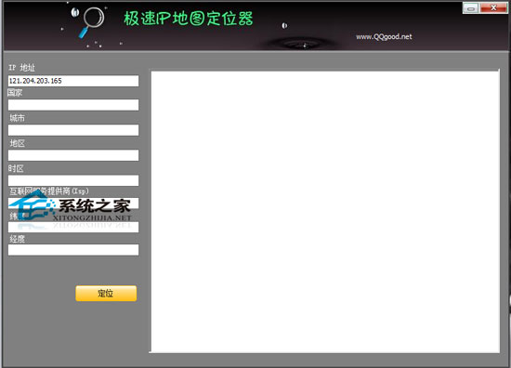Click the 地区 text field
This screenshot has height=368, width=511.
coord(73,155)
